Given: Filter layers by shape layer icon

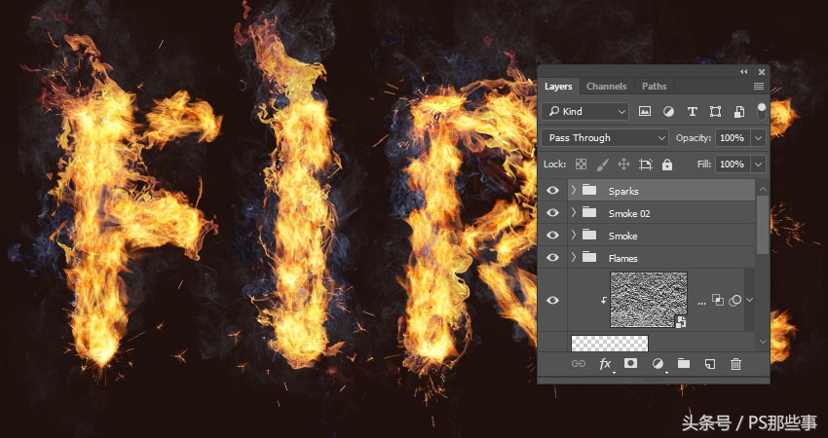Looking at the screenshot, I should [716, 111].
